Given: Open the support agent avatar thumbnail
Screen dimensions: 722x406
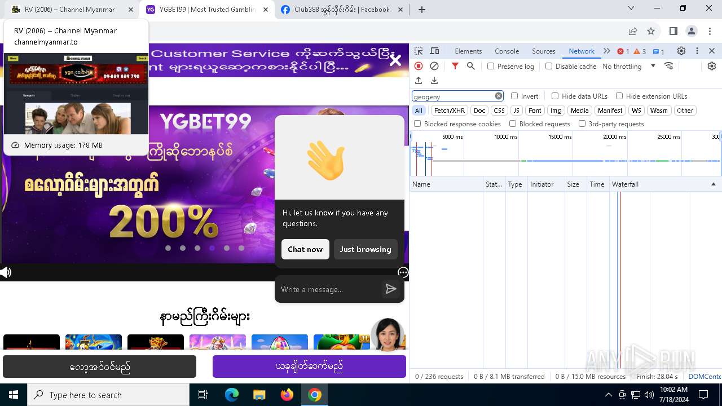Looking at the screenshot, I should point(388,335).
